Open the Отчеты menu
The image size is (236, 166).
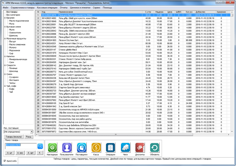click(x=64, y=7)
